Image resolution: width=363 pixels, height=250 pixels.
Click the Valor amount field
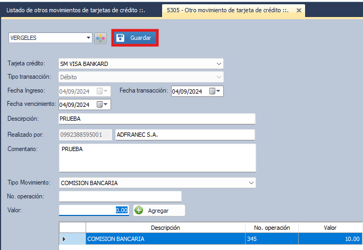94,210
